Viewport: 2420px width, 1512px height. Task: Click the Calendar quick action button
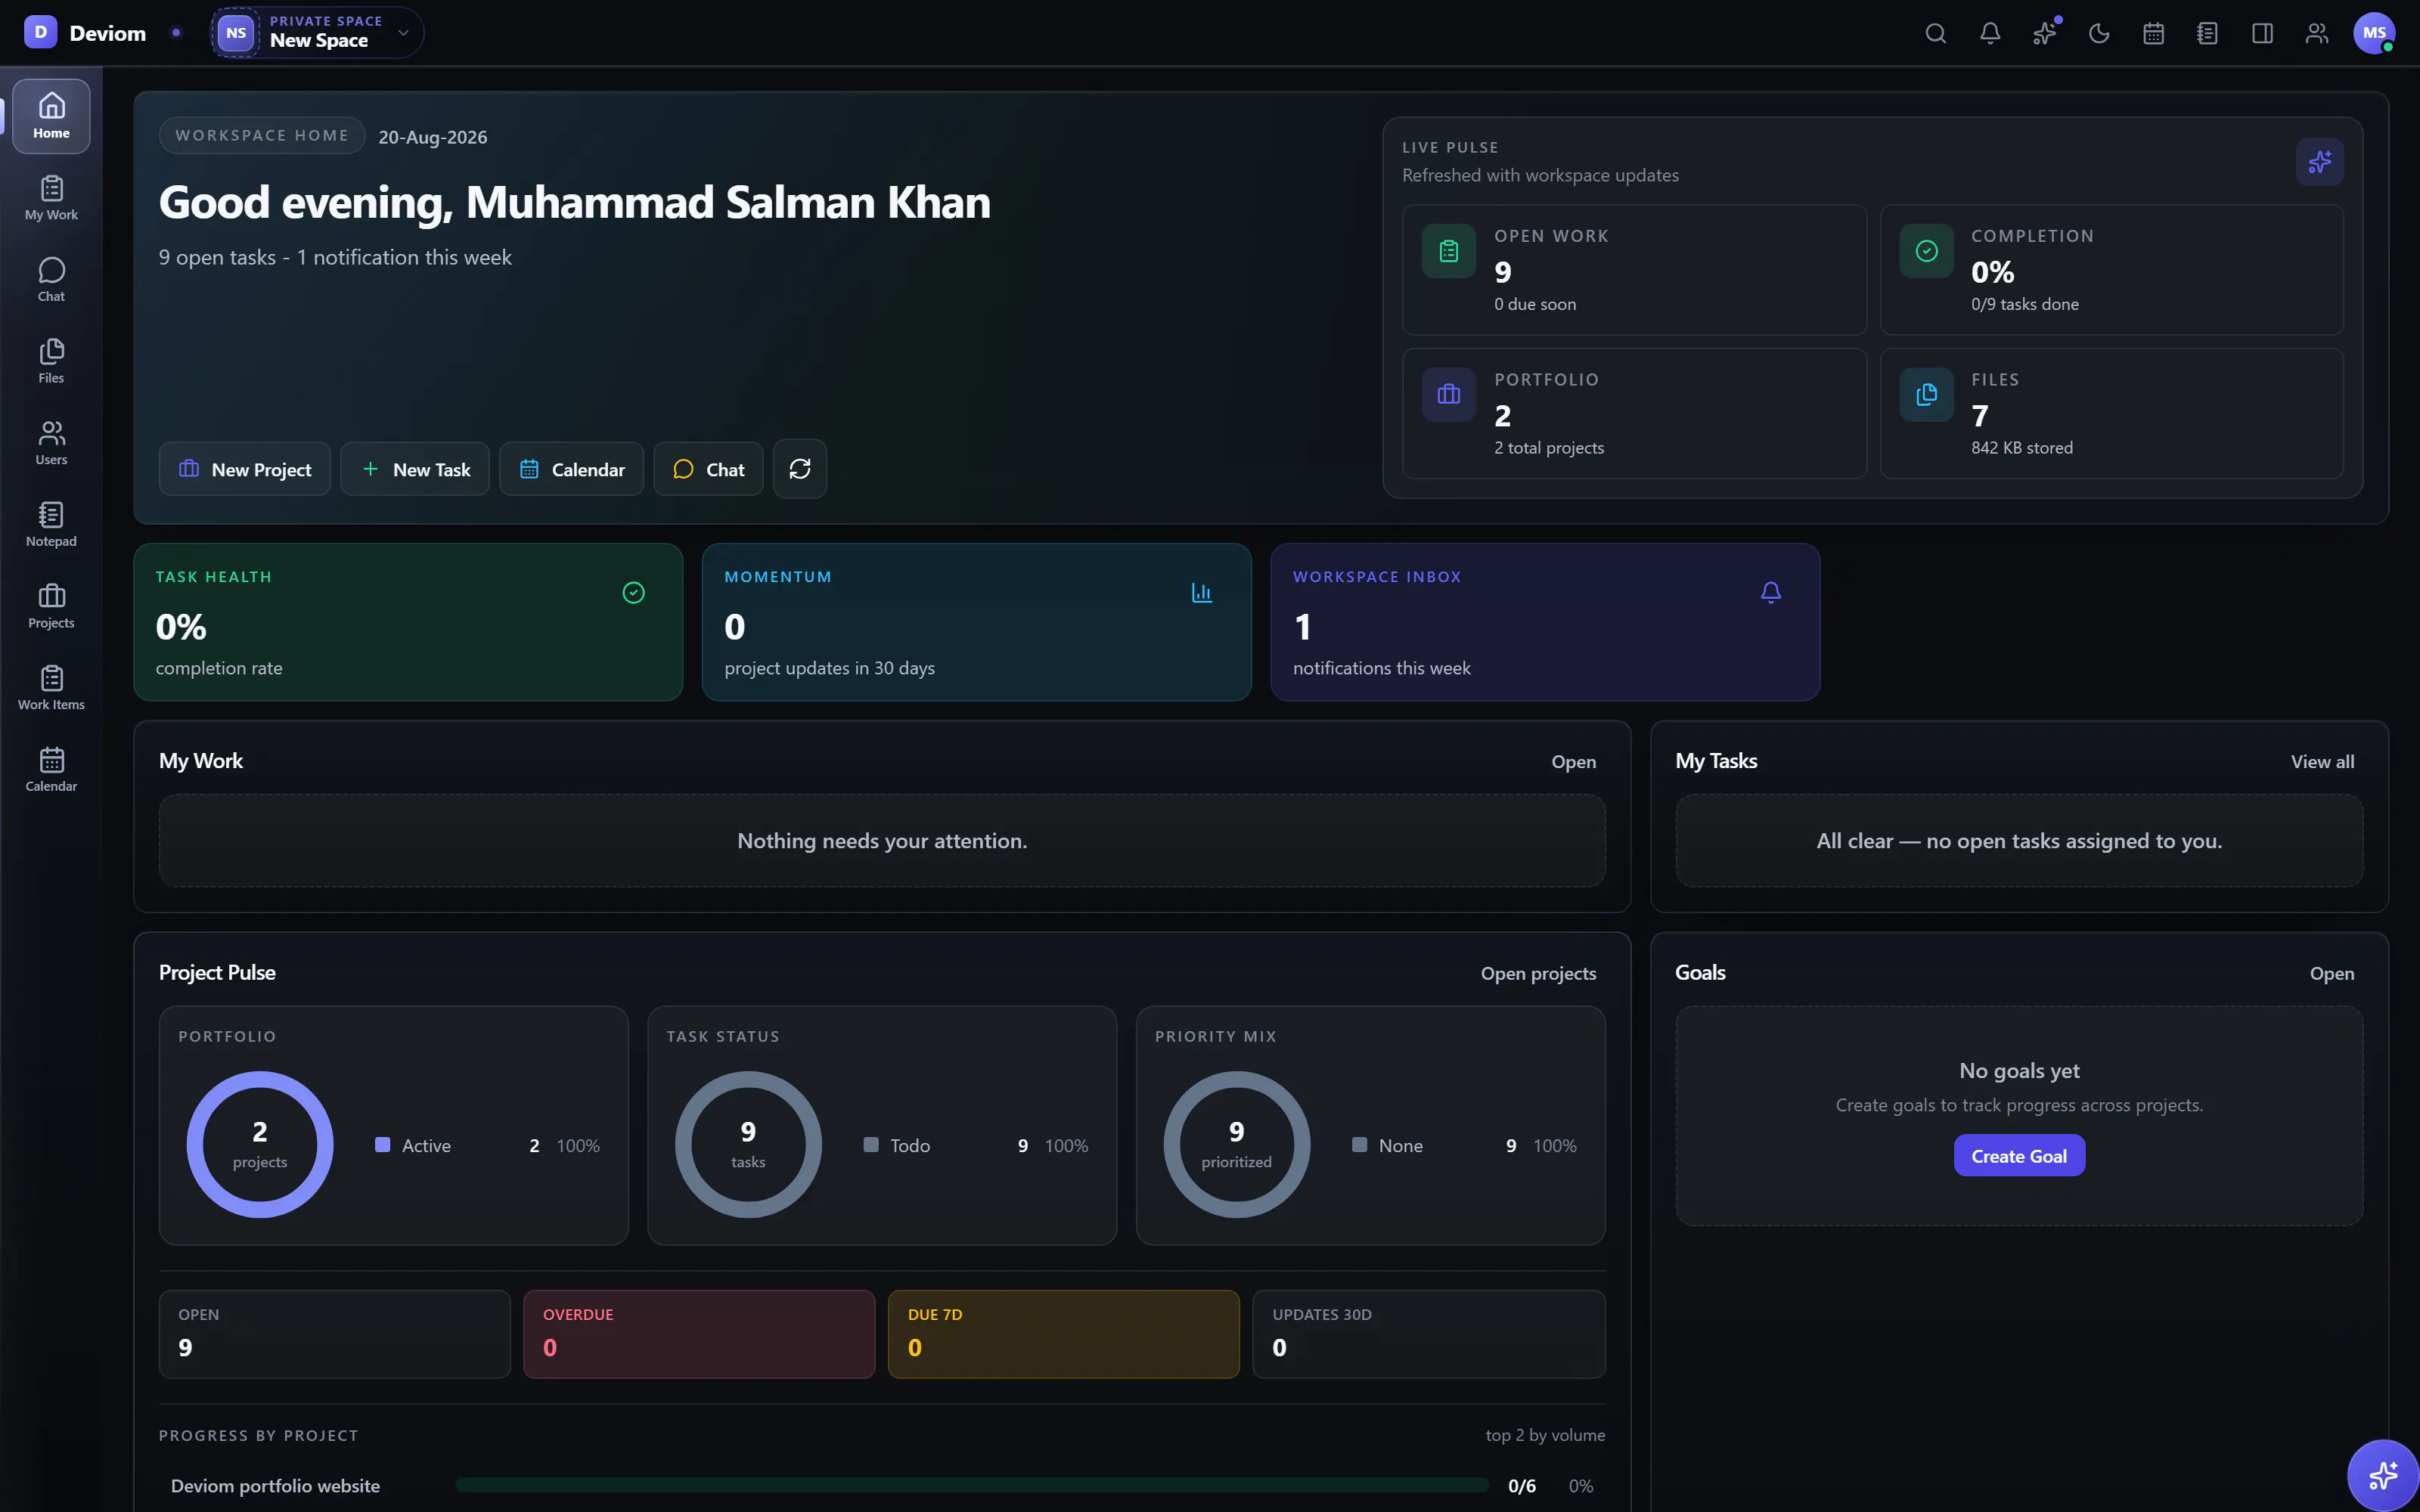(x=572, y=469)
